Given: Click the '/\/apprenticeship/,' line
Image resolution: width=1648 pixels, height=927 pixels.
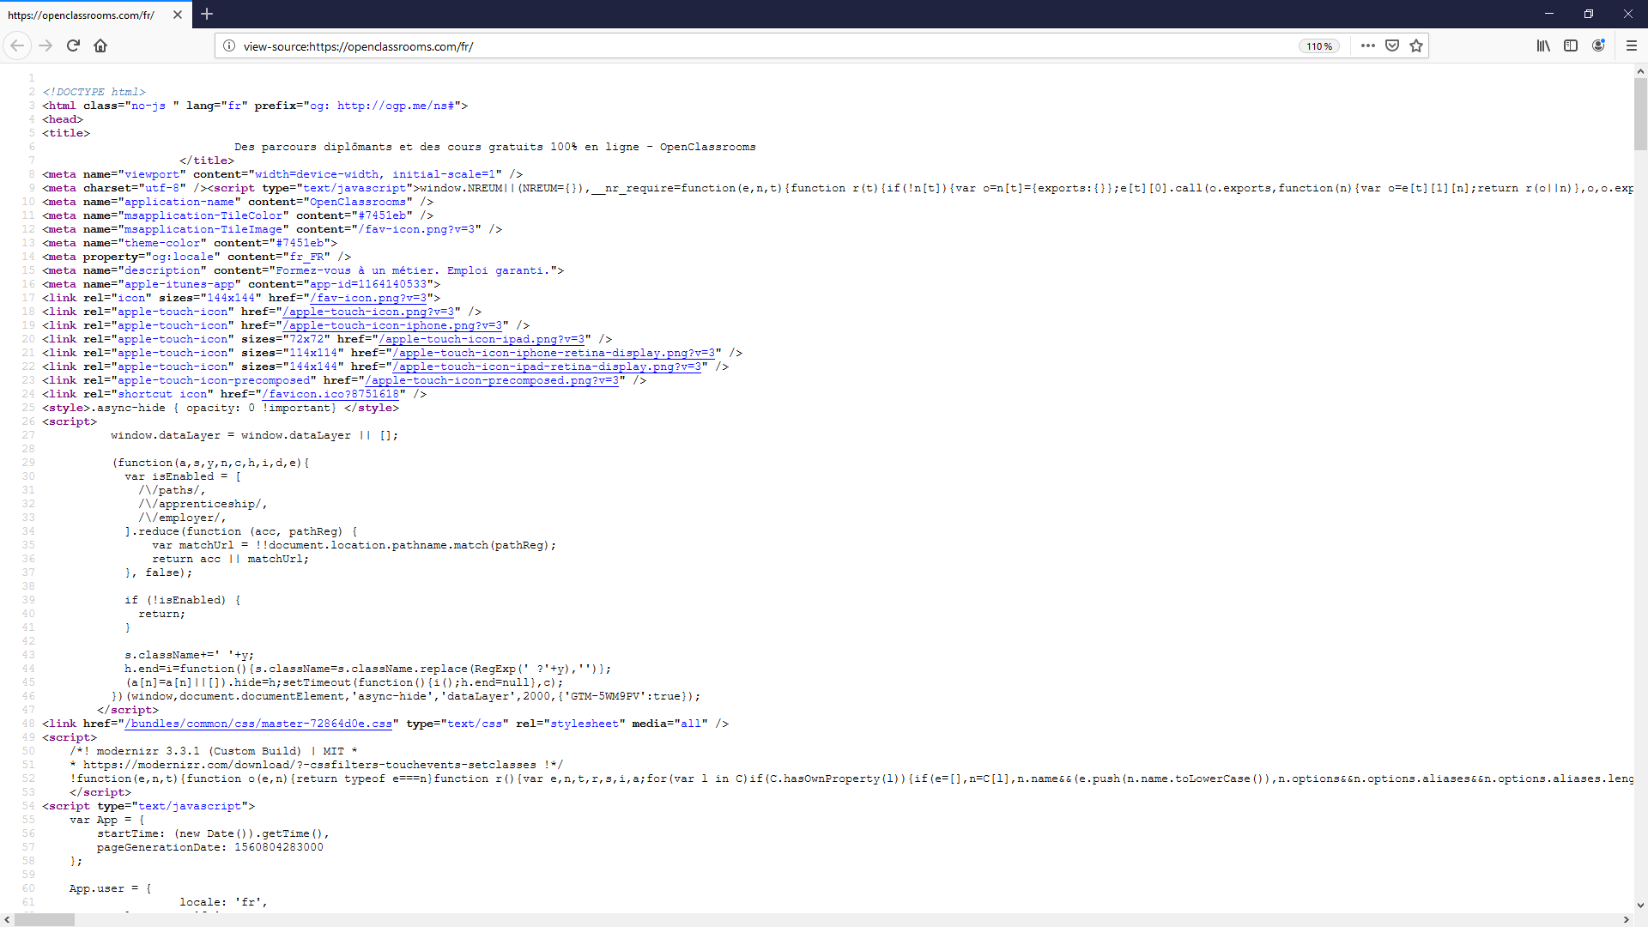Looking at the screenshot, I should (x=203, y=504).
